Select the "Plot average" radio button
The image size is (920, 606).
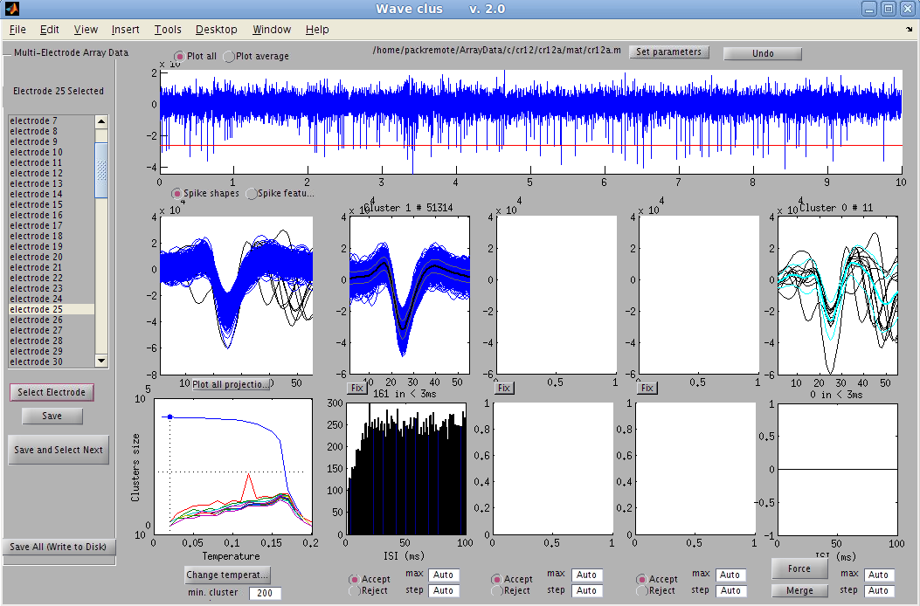[x=228, y=55]
